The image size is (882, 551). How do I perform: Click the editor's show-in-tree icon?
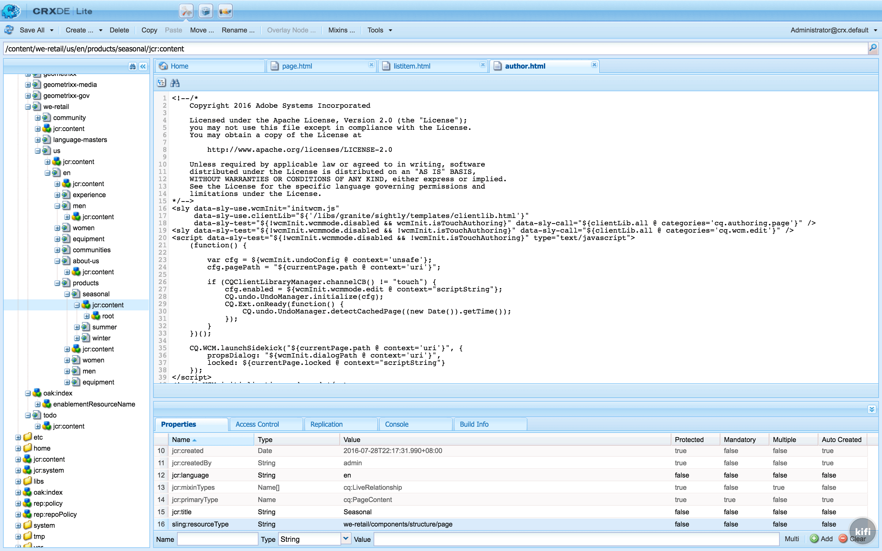[161, 83]
